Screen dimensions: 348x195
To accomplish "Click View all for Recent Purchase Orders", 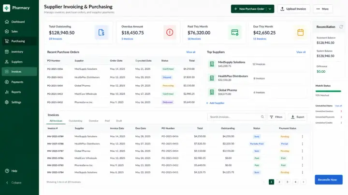I will pyautogui.click(x=190, y=52).
